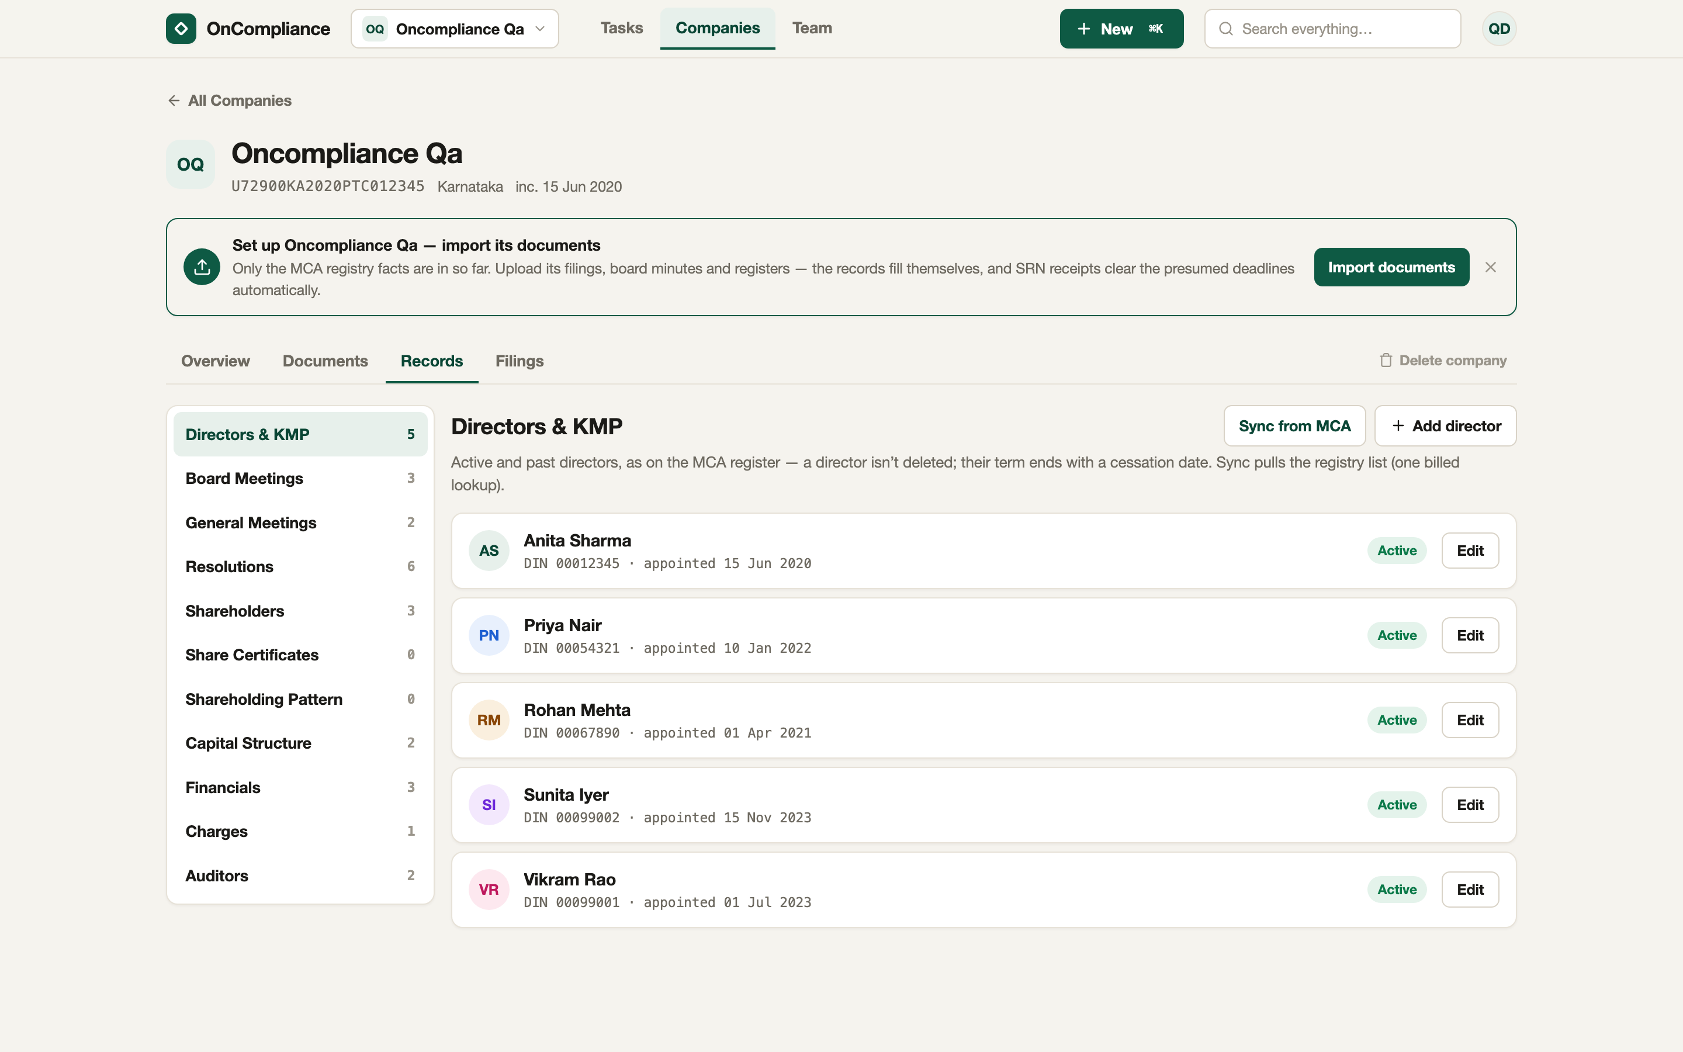Edit Anita Sharma's director record
The image size is (1683, 1052).
[1470, 551]
